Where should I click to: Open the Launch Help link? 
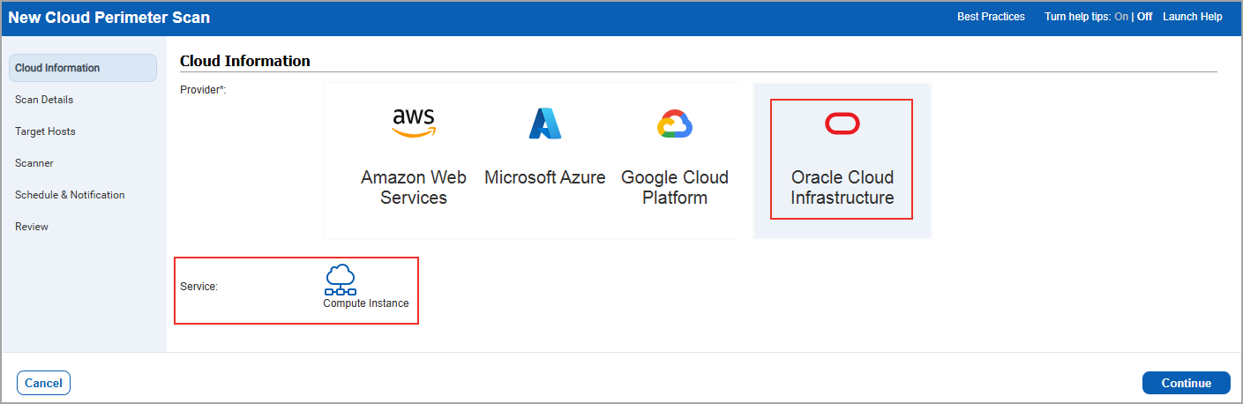click(1193, 17)
